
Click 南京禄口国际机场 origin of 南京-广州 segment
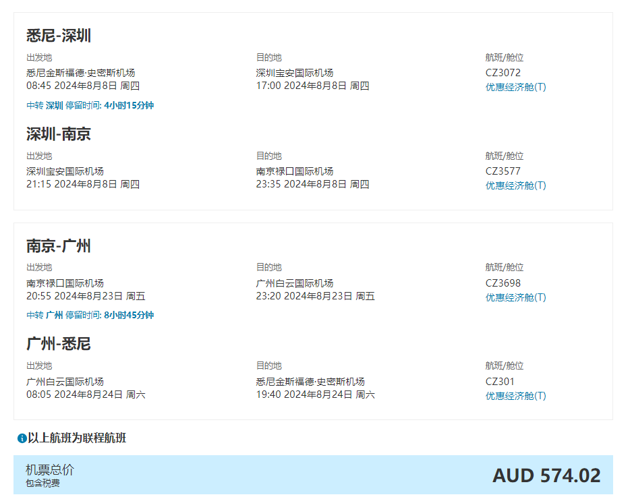[x=65, y=284]
